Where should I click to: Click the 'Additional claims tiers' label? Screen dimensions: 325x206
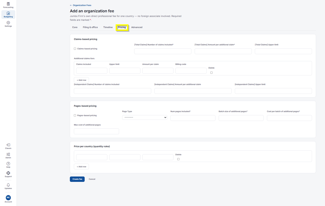point(84,58)
